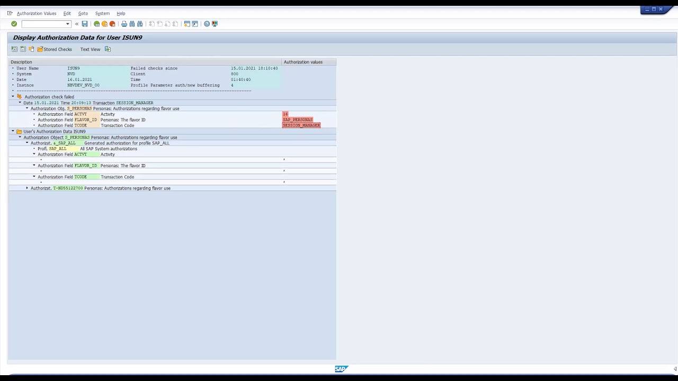678x381 pixels.
Task: Click the Create New Session icon
Action: (187, 24)
